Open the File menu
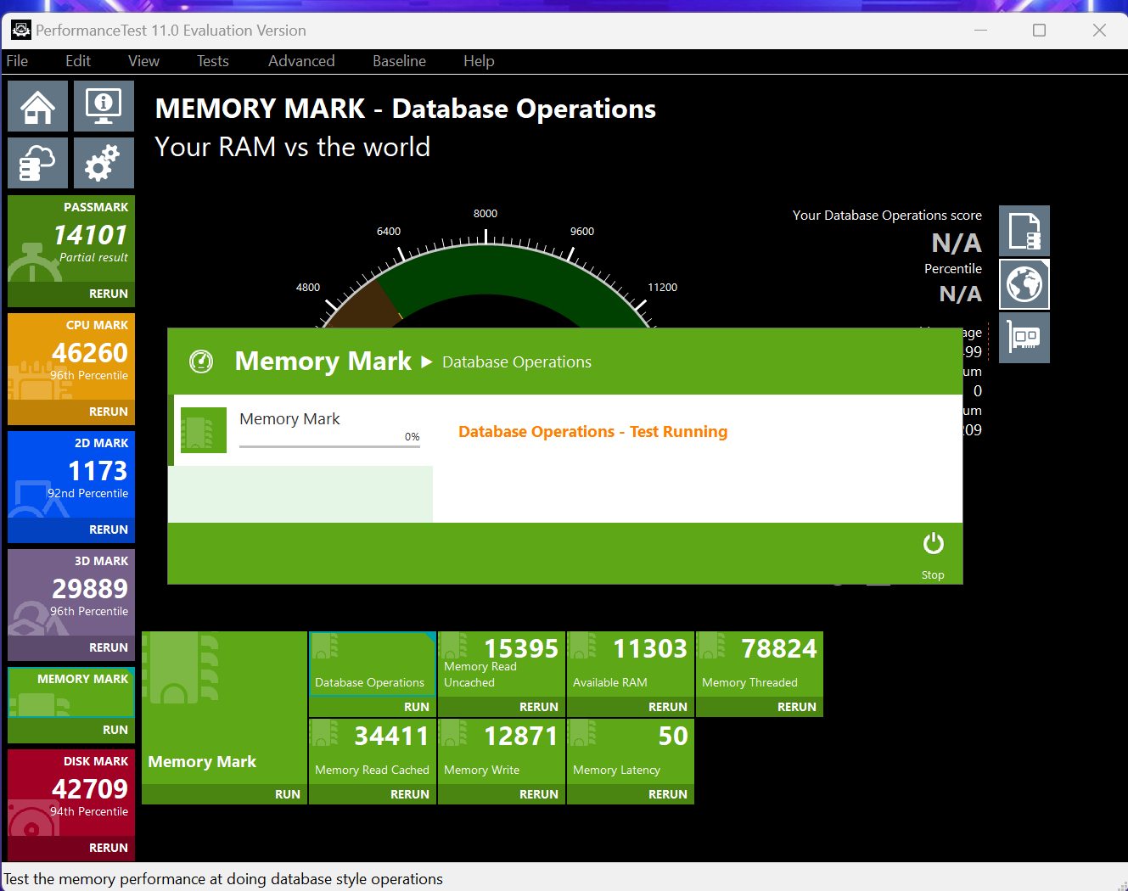 [x=17, y=61]
